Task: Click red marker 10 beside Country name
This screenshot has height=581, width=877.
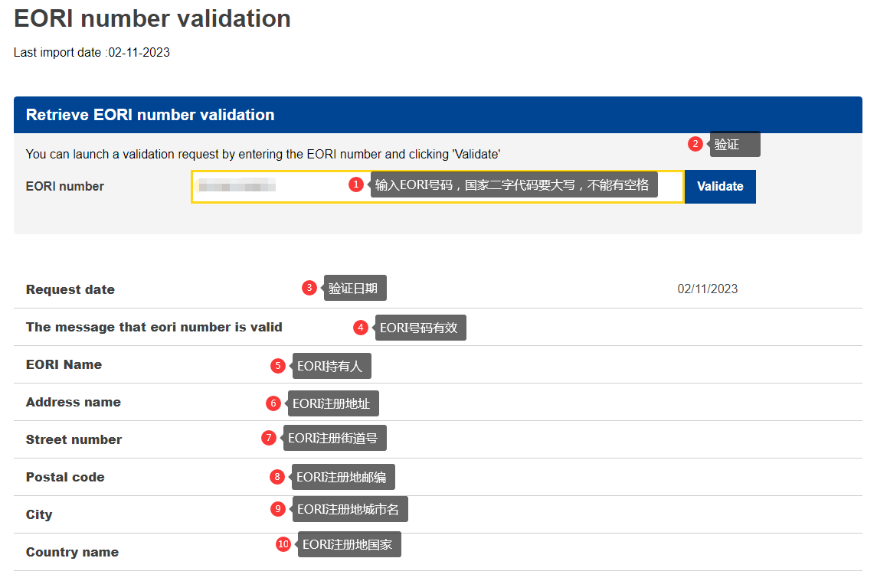Action: coord(283,544)
